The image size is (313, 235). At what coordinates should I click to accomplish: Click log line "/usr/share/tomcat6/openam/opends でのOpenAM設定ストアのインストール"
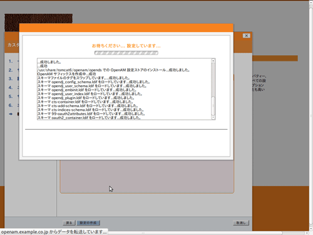click(113, 70)
